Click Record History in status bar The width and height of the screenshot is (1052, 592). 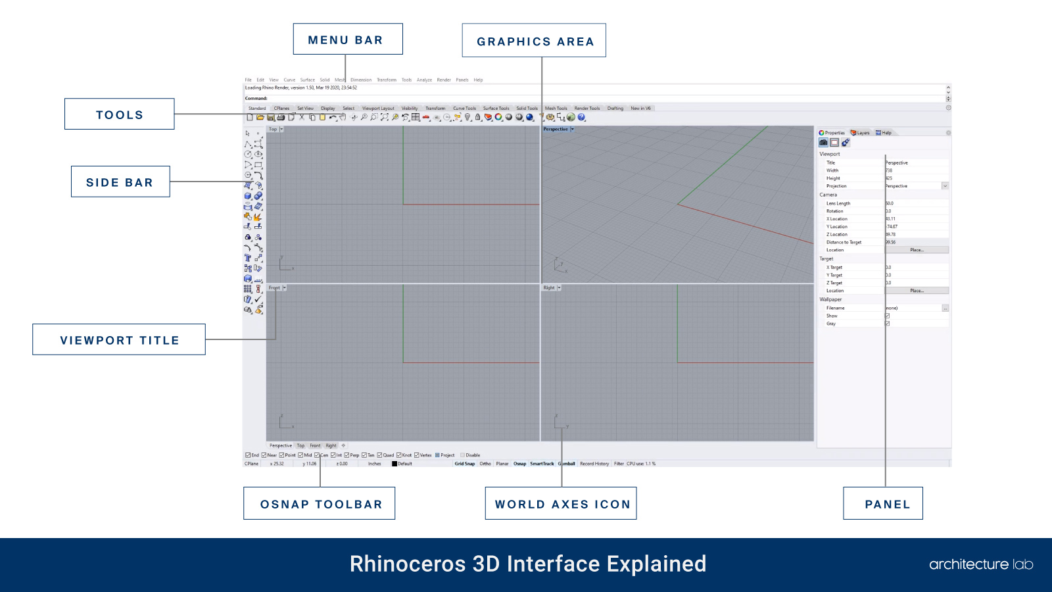[594, 464]
